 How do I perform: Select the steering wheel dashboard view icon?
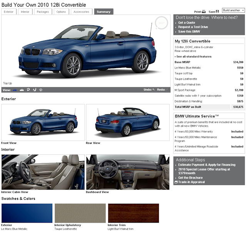click(x=41, y=90)
